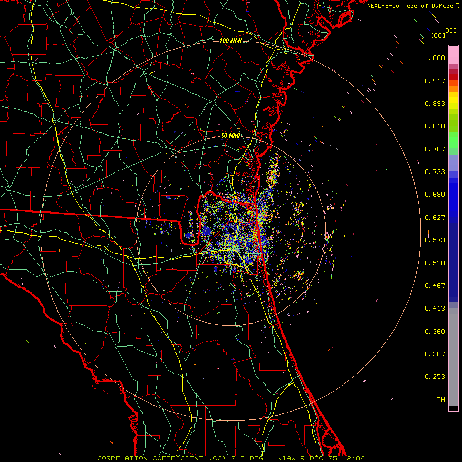
Task: Click the 0.253 color scale value
Action: (x=435, y=377)
